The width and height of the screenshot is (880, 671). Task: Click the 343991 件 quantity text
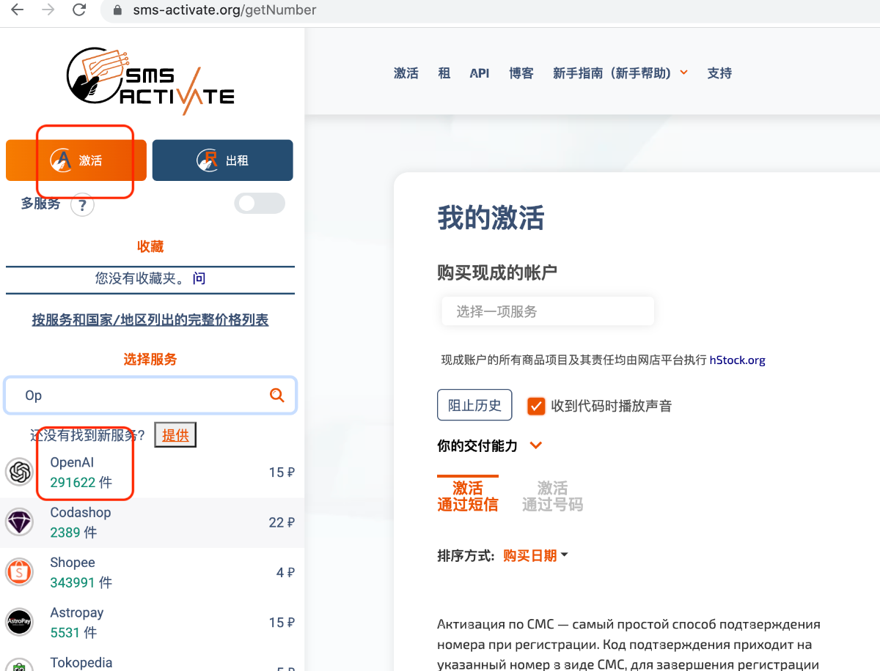click(81, 583)
